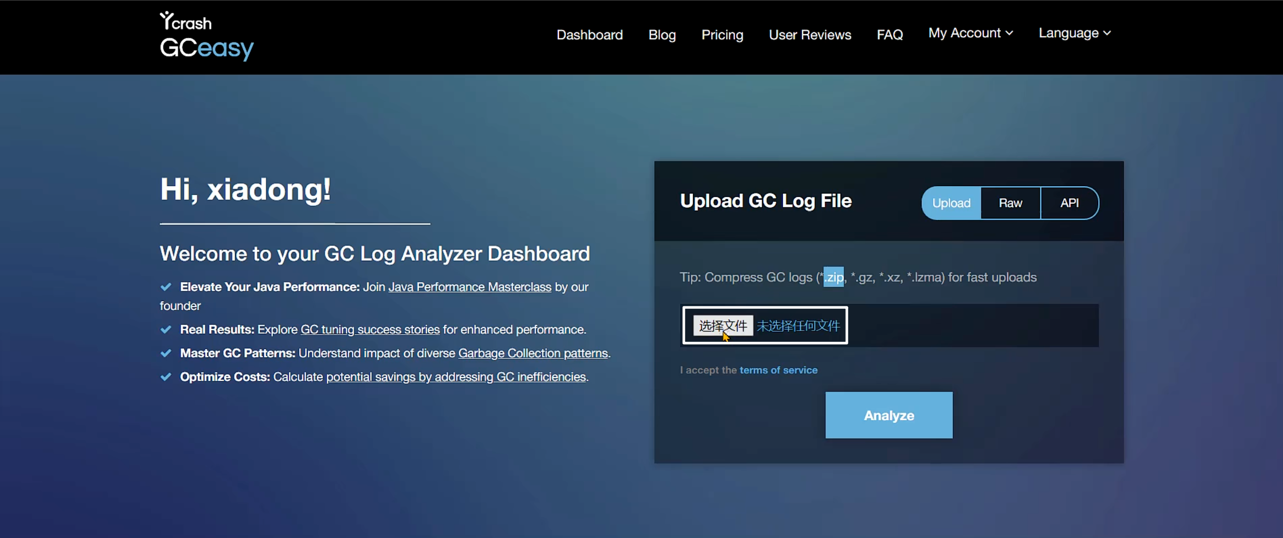Click the highlighted .zip text in tip
This screenshot has width=1283, height=538.
click(x=833, y=277)
